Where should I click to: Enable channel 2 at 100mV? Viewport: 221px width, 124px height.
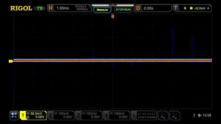click(61, 115)
